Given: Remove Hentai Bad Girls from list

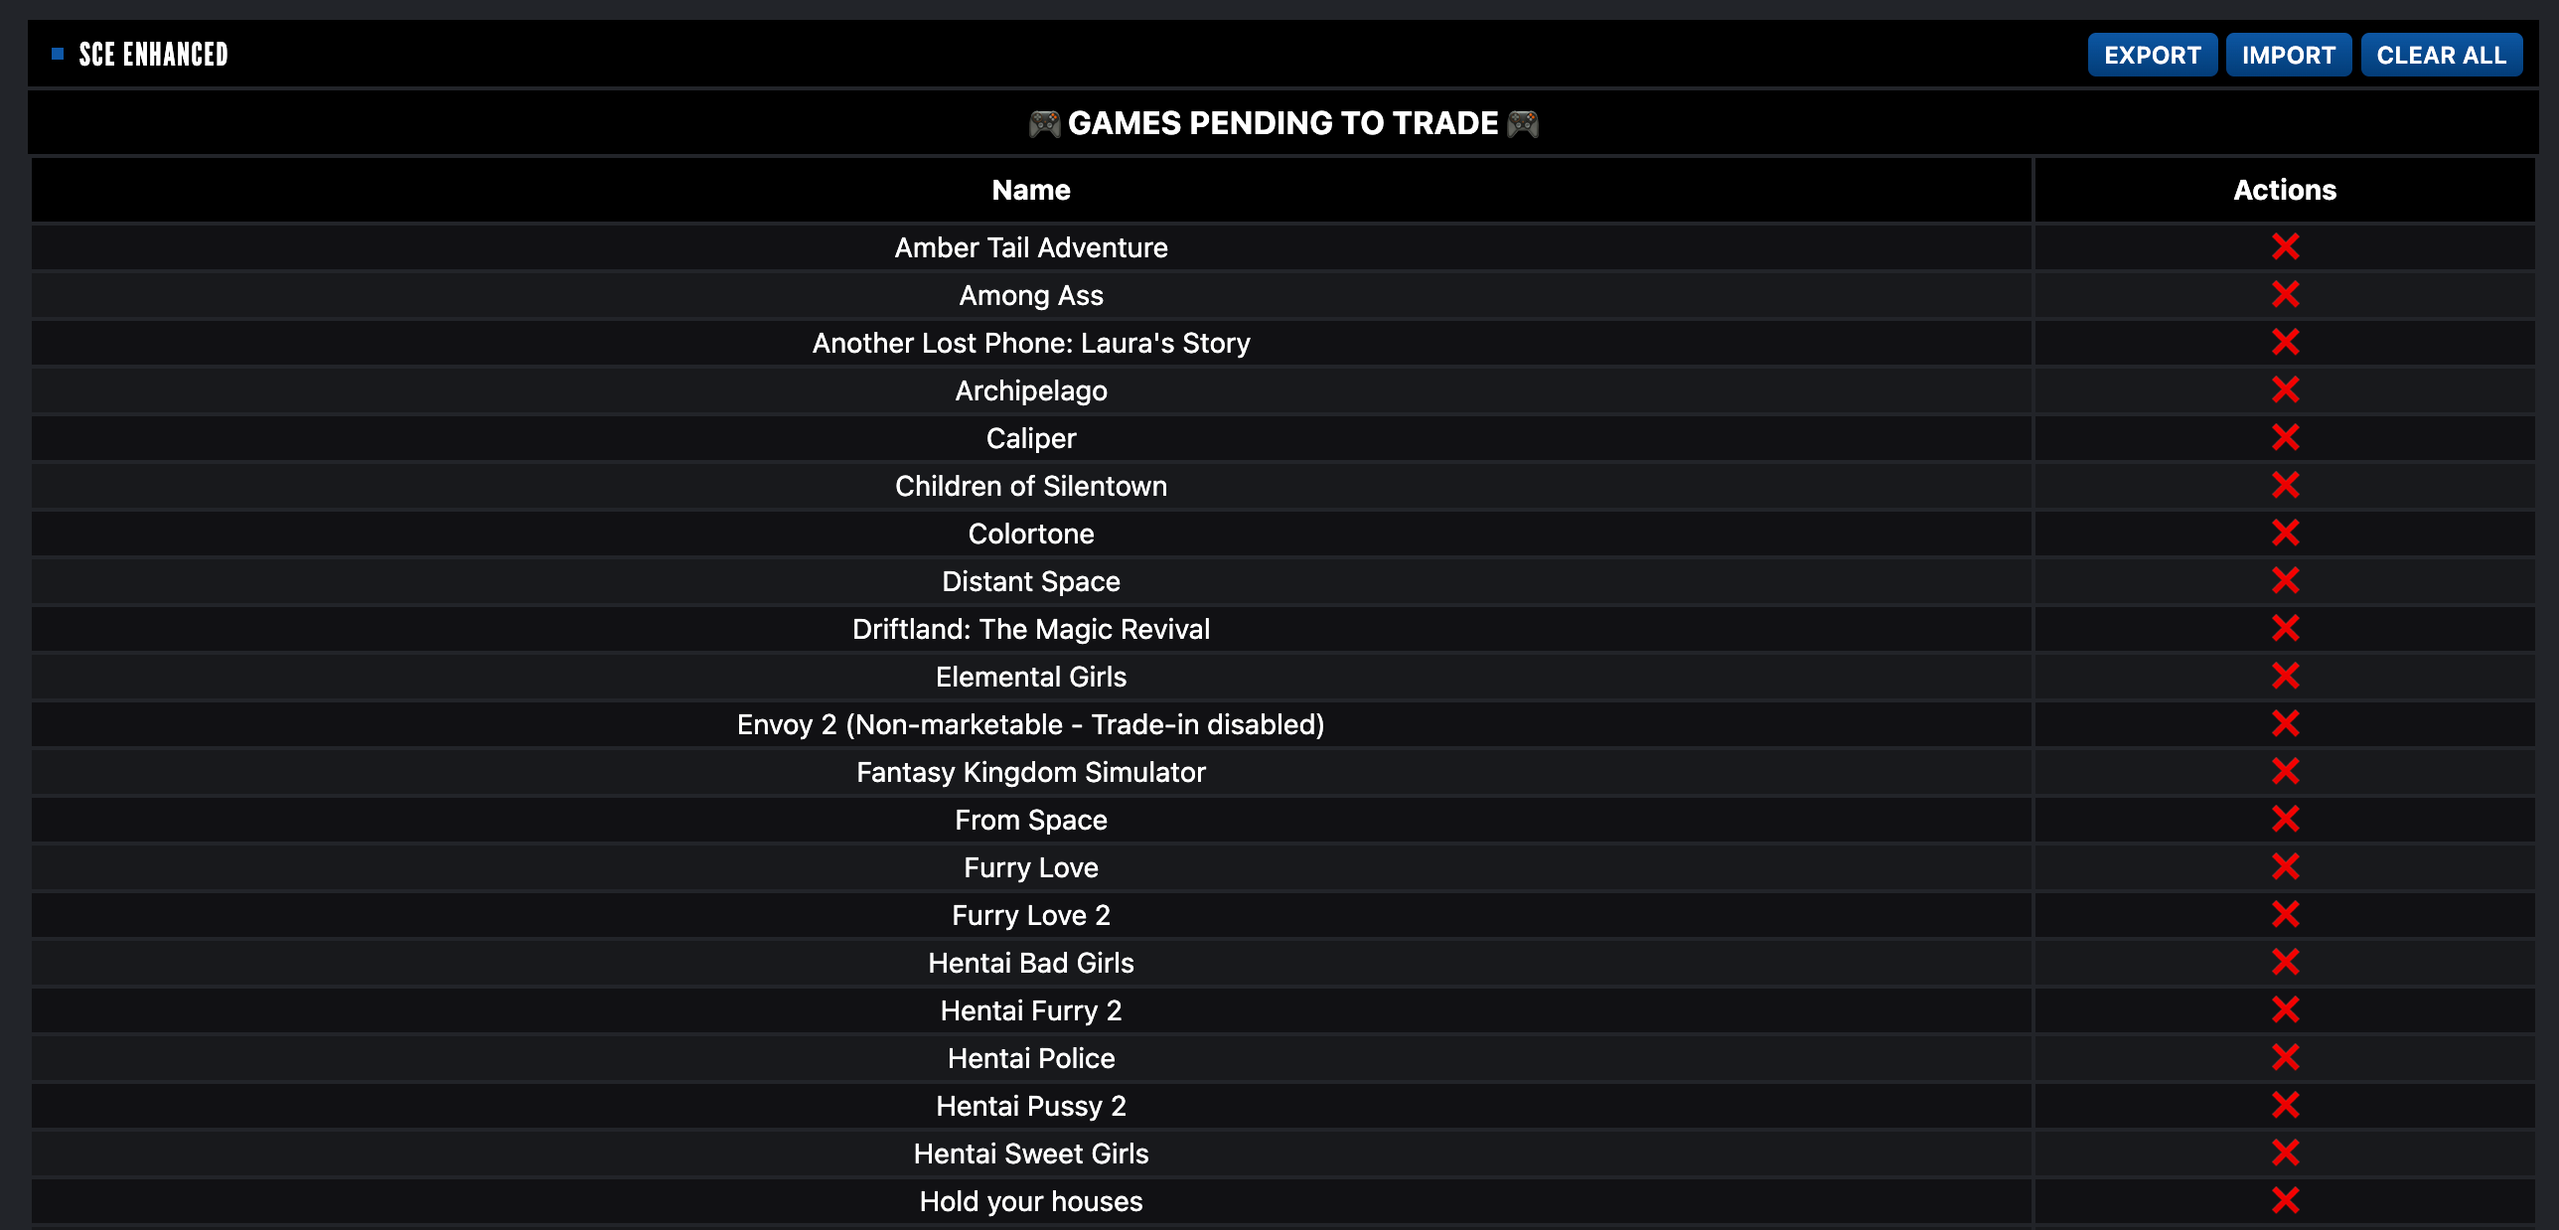Looking at the screenshot, I should point(2283,963).
